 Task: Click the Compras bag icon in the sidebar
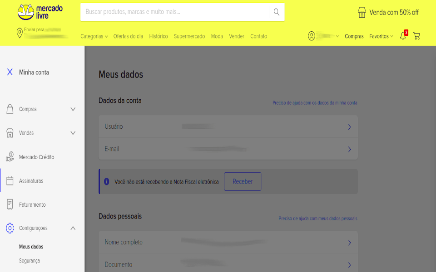(10, 109)
